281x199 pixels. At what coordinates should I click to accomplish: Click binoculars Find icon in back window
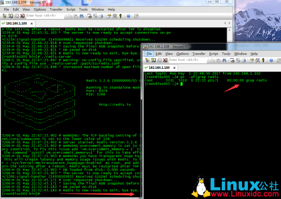pyautogui.click(x=81, y=16)
